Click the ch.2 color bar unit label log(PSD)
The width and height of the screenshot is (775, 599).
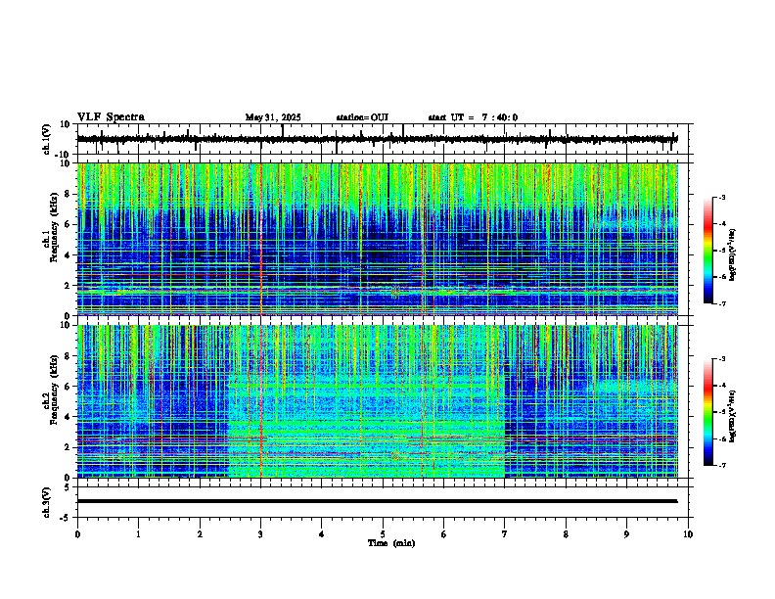[x=733, y=416]
